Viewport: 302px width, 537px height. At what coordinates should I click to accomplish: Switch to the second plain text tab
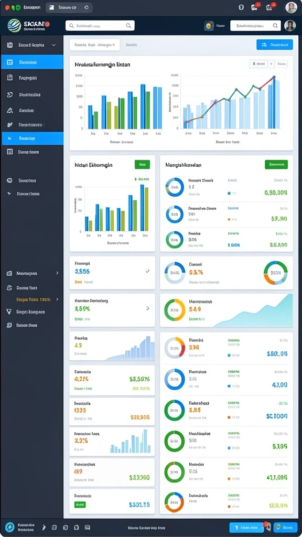[132, 45]
